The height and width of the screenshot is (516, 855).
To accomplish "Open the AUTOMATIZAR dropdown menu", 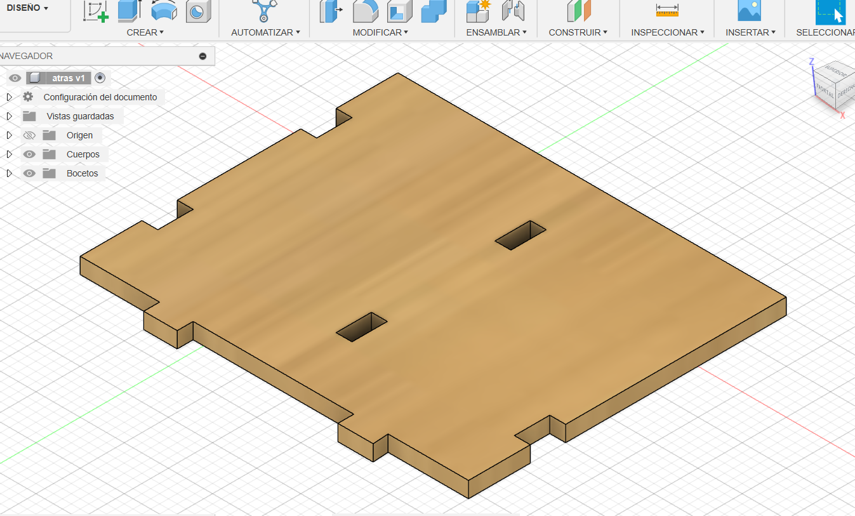I will 266,32.
